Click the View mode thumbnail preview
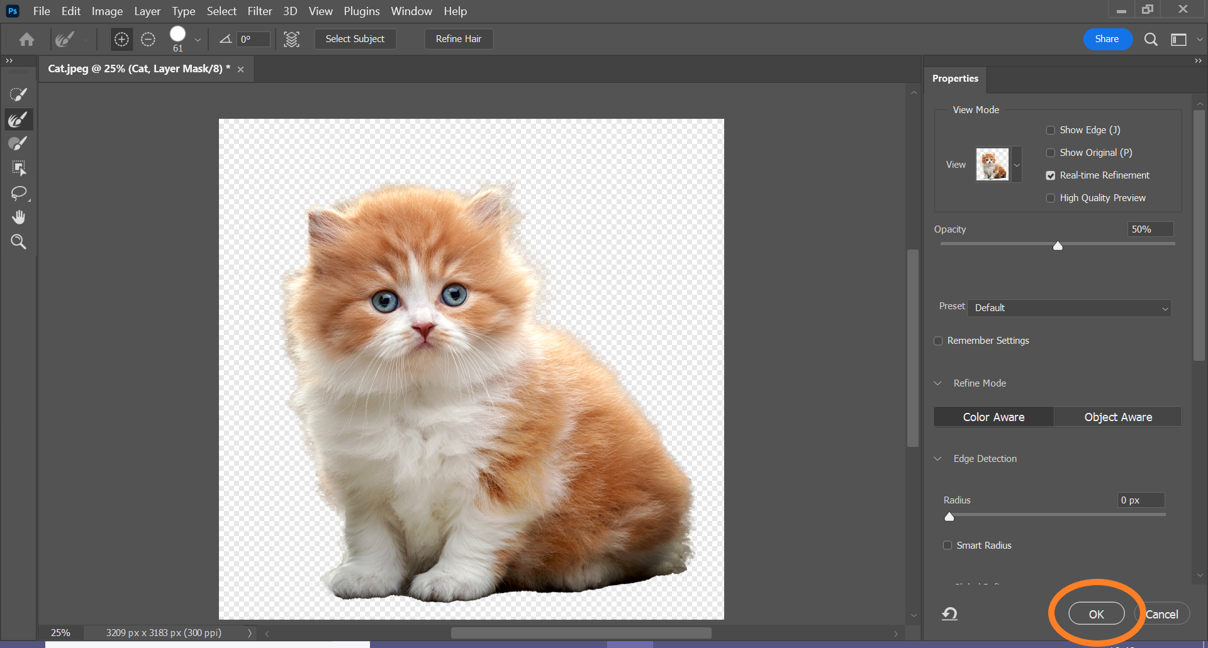Image resolution: width=1208 pixels, height=648 pixels. coord(992,165)
